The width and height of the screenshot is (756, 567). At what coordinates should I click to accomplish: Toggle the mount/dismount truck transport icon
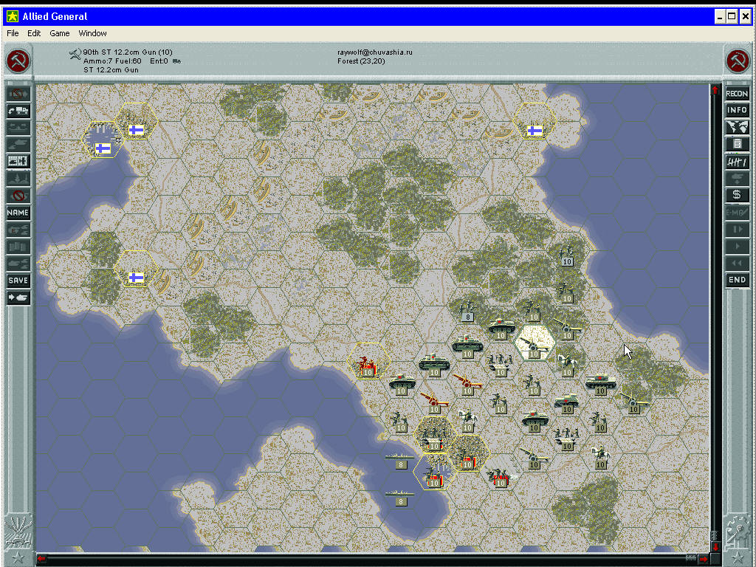click(18, 111)
